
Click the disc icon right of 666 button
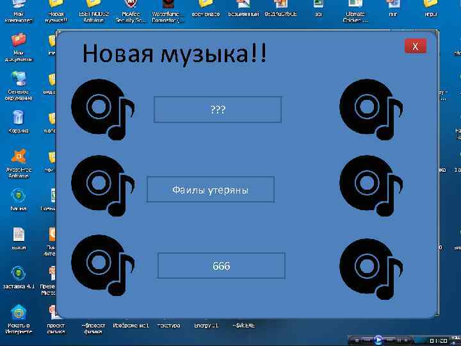click(371, 269)
